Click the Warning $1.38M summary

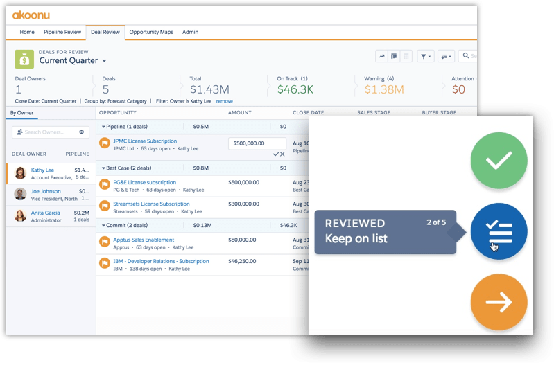(384, 86)
